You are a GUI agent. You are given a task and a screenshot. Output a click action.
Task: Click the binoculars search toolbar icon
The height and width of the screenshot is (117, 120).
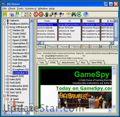point(74,14)
